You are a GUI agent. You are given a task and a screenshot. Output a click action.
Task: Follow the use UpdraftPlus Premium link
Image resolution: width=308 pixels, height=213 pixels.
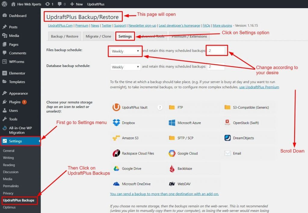(x=259, y=87)
